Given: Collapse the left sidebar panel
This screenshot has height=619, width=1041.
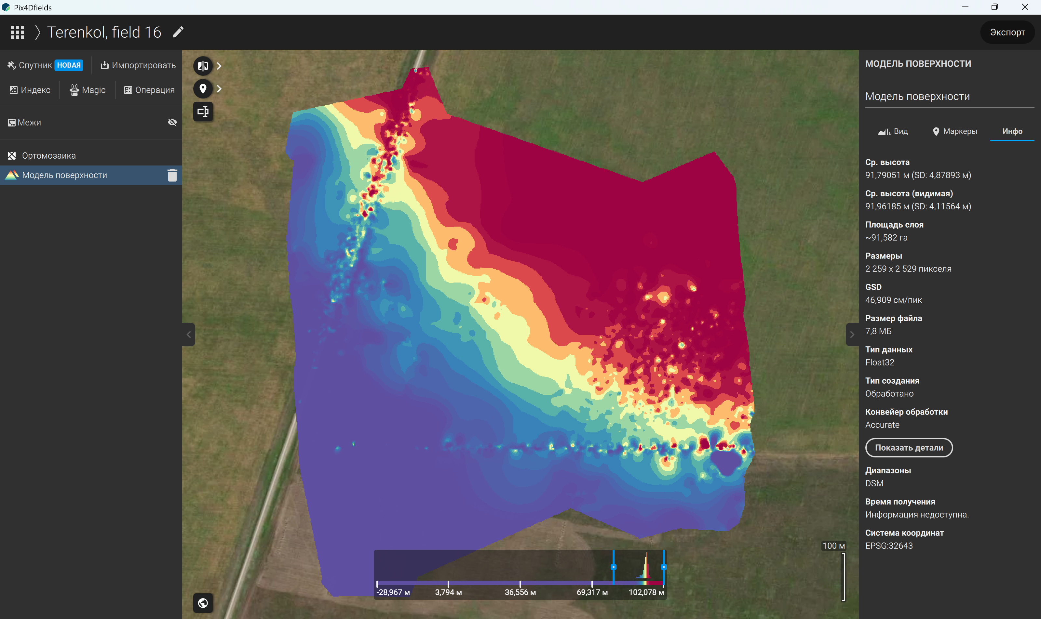Looking at the screenshot, I should click(188, 335).
